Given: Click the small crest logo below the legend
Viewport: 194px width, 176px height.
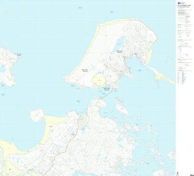Looking at the screenshot, I should click(x=178, y=173).
